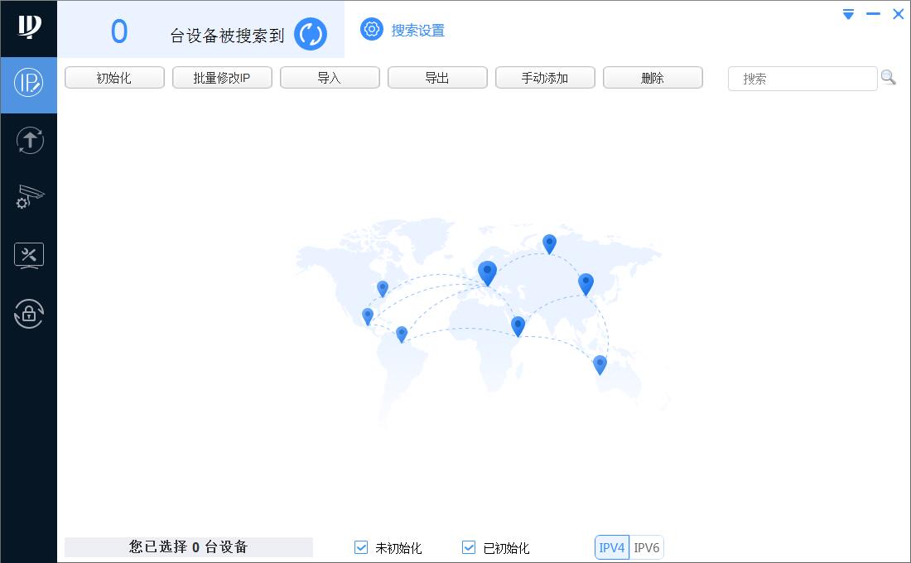Click the 批量修改IP button
911x563 pixels.
pyautogui.click(x=222, y=77)
